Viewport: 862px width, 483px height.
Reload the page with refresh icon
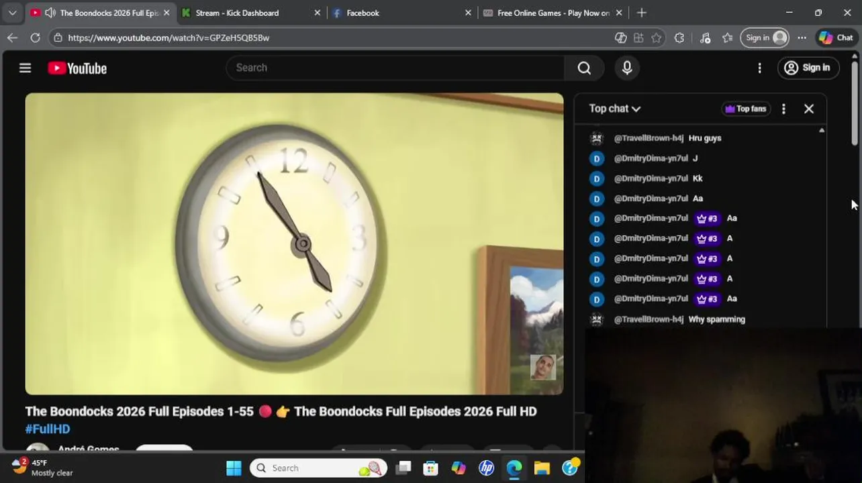tap(35, 38)
